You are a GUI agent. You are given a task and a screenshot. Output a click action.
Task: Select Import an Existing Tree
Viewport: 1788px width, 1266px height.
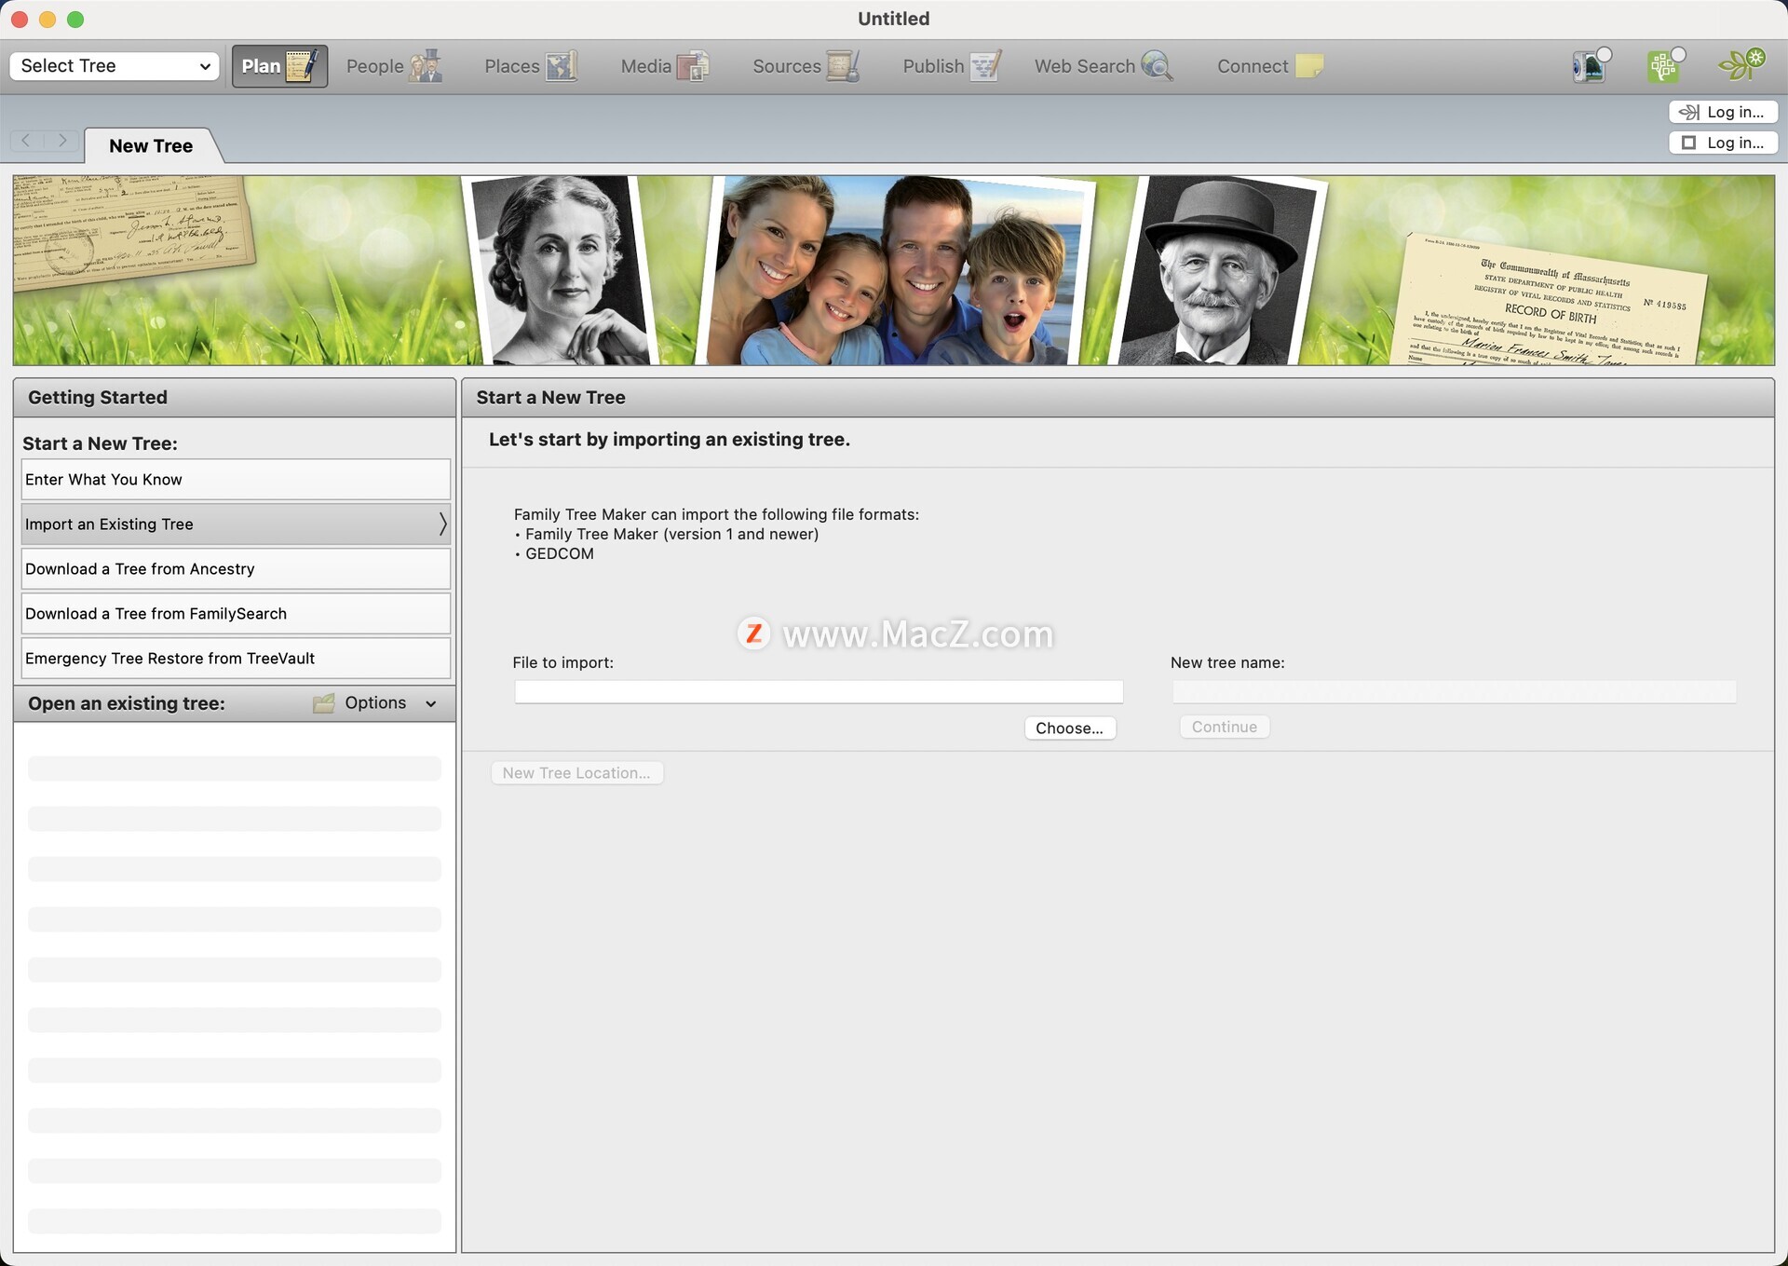tap(236, 524)
